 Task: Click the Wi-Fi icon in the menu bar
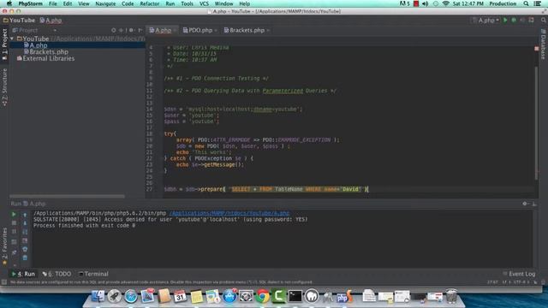pyautogui.click(x=445, y=3)
